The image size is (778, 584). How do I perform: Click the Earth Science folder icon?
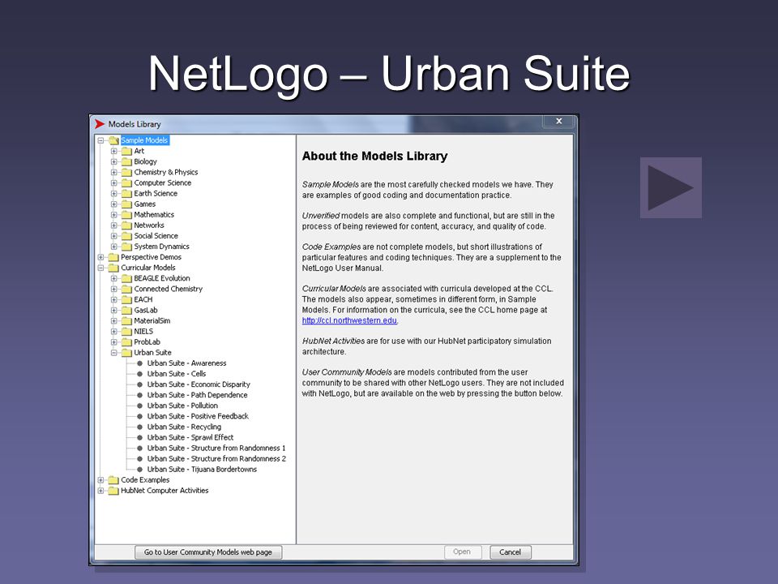coord(126,193)
